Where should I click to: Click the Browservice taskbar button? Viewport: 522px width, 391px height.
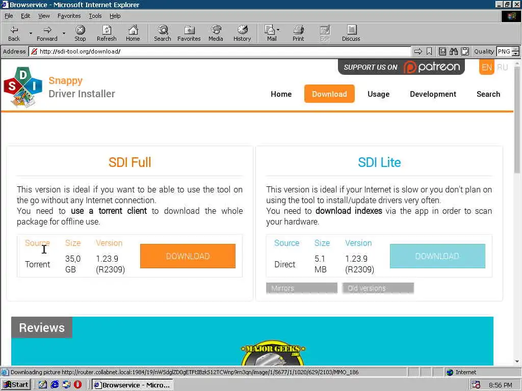[132, 385]
